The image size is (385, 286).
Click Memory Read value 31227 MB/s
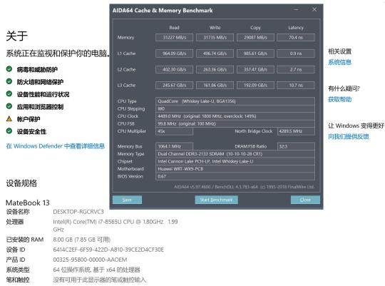[175, 37]
